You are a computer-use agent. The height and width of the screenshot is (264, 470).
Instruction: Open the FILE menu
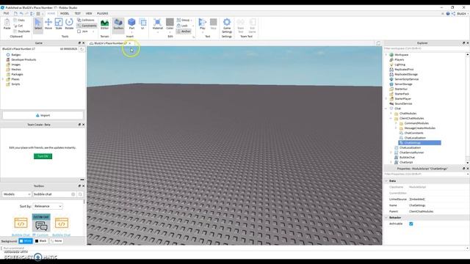(x=6, y=13)
